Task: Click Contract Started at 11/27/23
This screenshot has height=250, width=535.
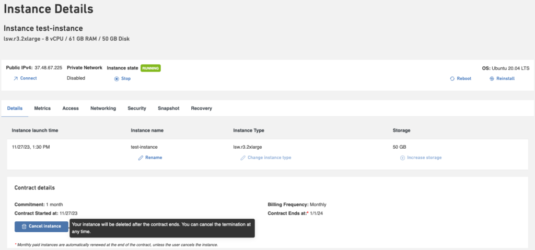Action: point(46,213)
